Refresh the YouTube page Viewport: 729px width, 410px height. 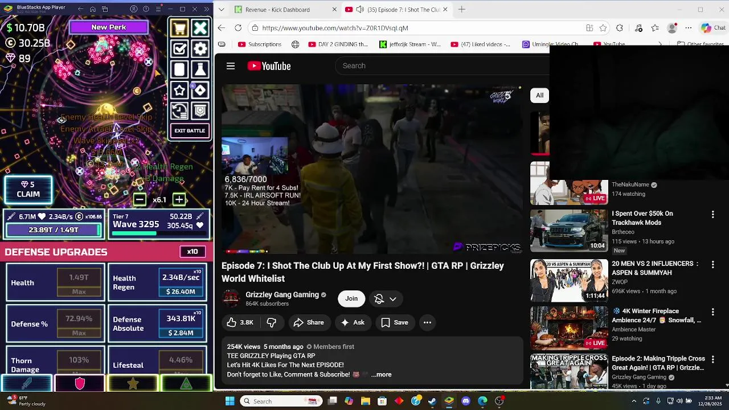(x=238, y=28)
